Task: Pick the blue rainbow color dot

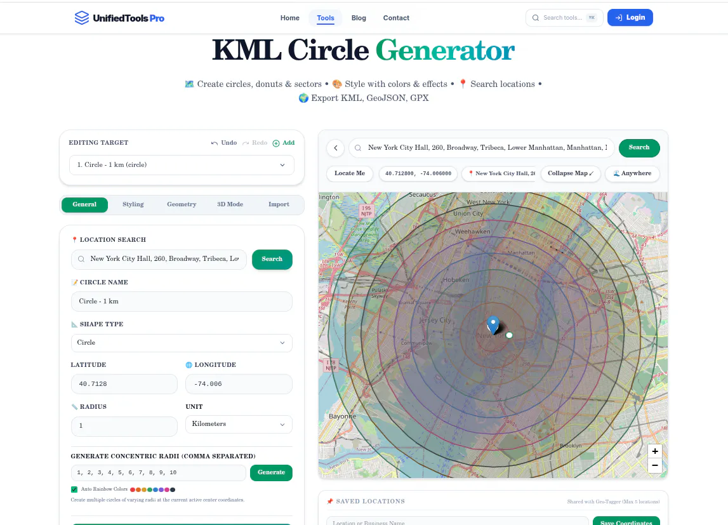Action: pyautogui.click(x=156, y=489)
